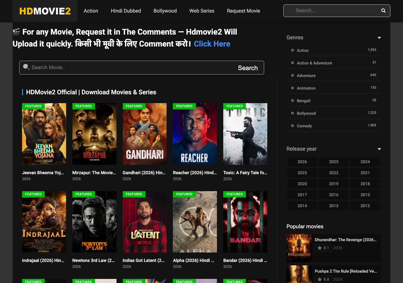The width and height of the screenshot is (403, 283).
Task: Filter by release year 2019
Action: coord(334,184)
